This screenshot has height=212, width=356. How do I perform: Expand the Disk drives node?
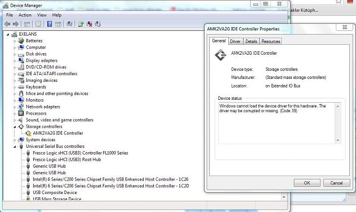[x=15, y=54]
